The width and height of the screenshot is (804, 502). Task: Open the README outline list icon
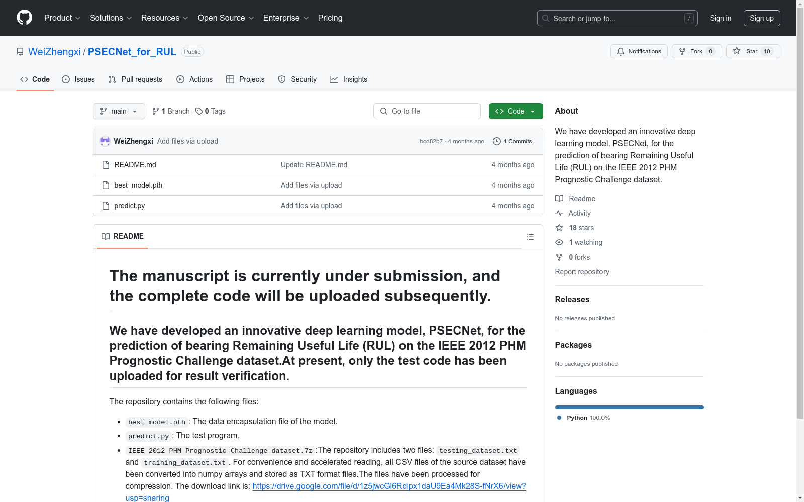(530, 237)
